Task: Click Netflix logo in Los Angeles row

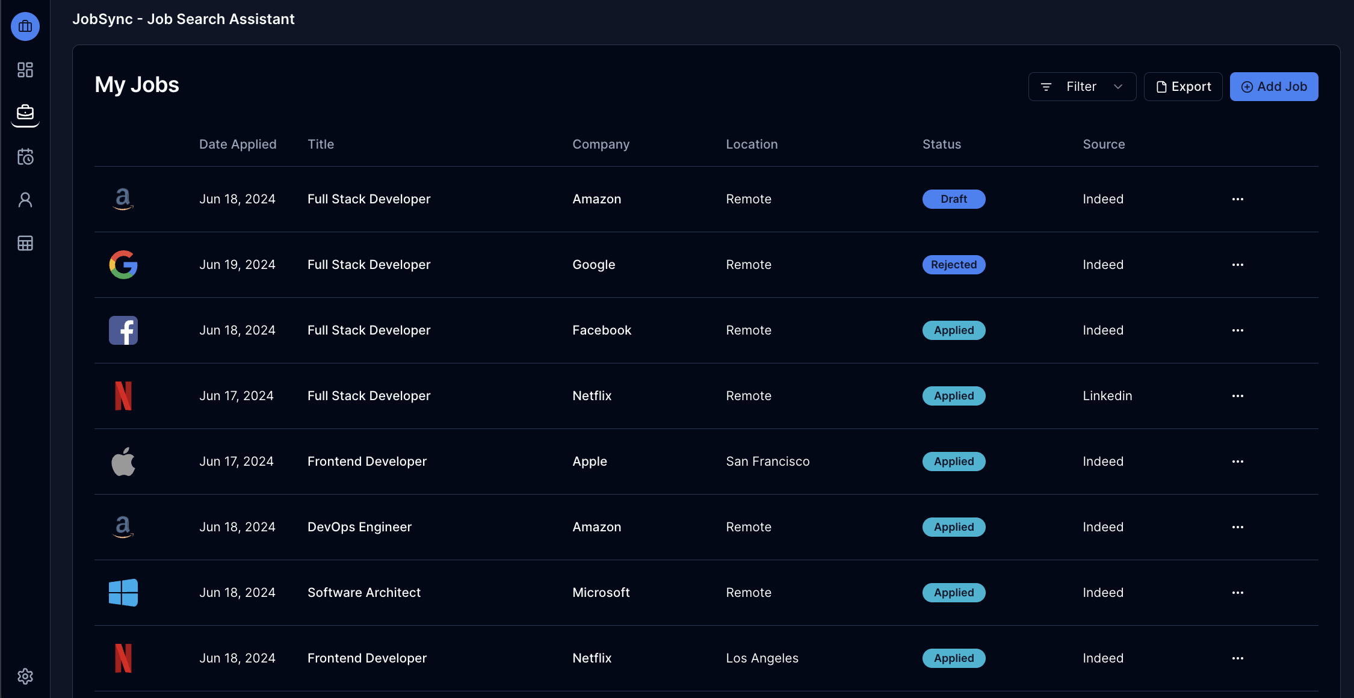Action: pyautogui.click(x=123, y=658)
